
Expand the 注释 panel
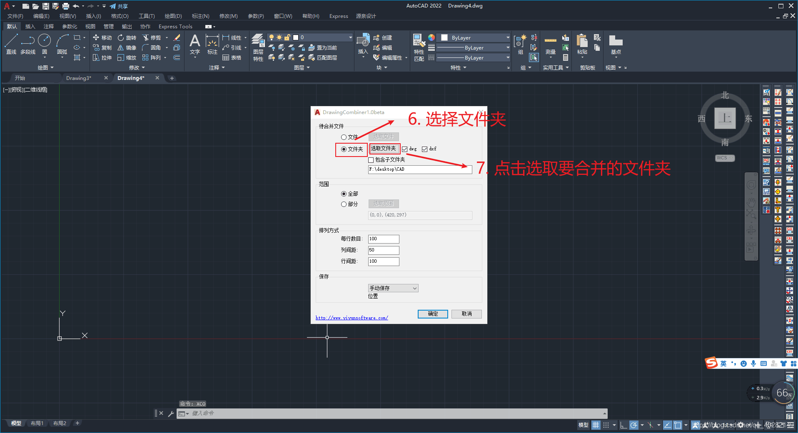tap(217, 67)
